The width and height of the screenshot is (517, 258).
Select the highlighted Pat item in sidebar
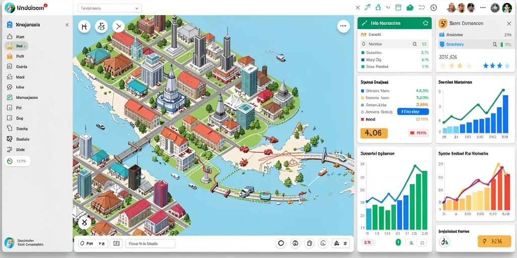(17, 46)
